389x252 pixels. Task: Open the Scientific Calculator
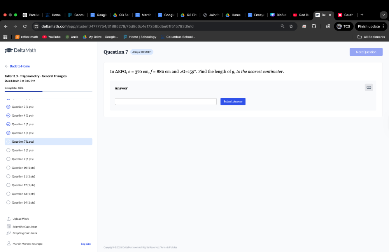pyautogui.click(x=25, y=227)
